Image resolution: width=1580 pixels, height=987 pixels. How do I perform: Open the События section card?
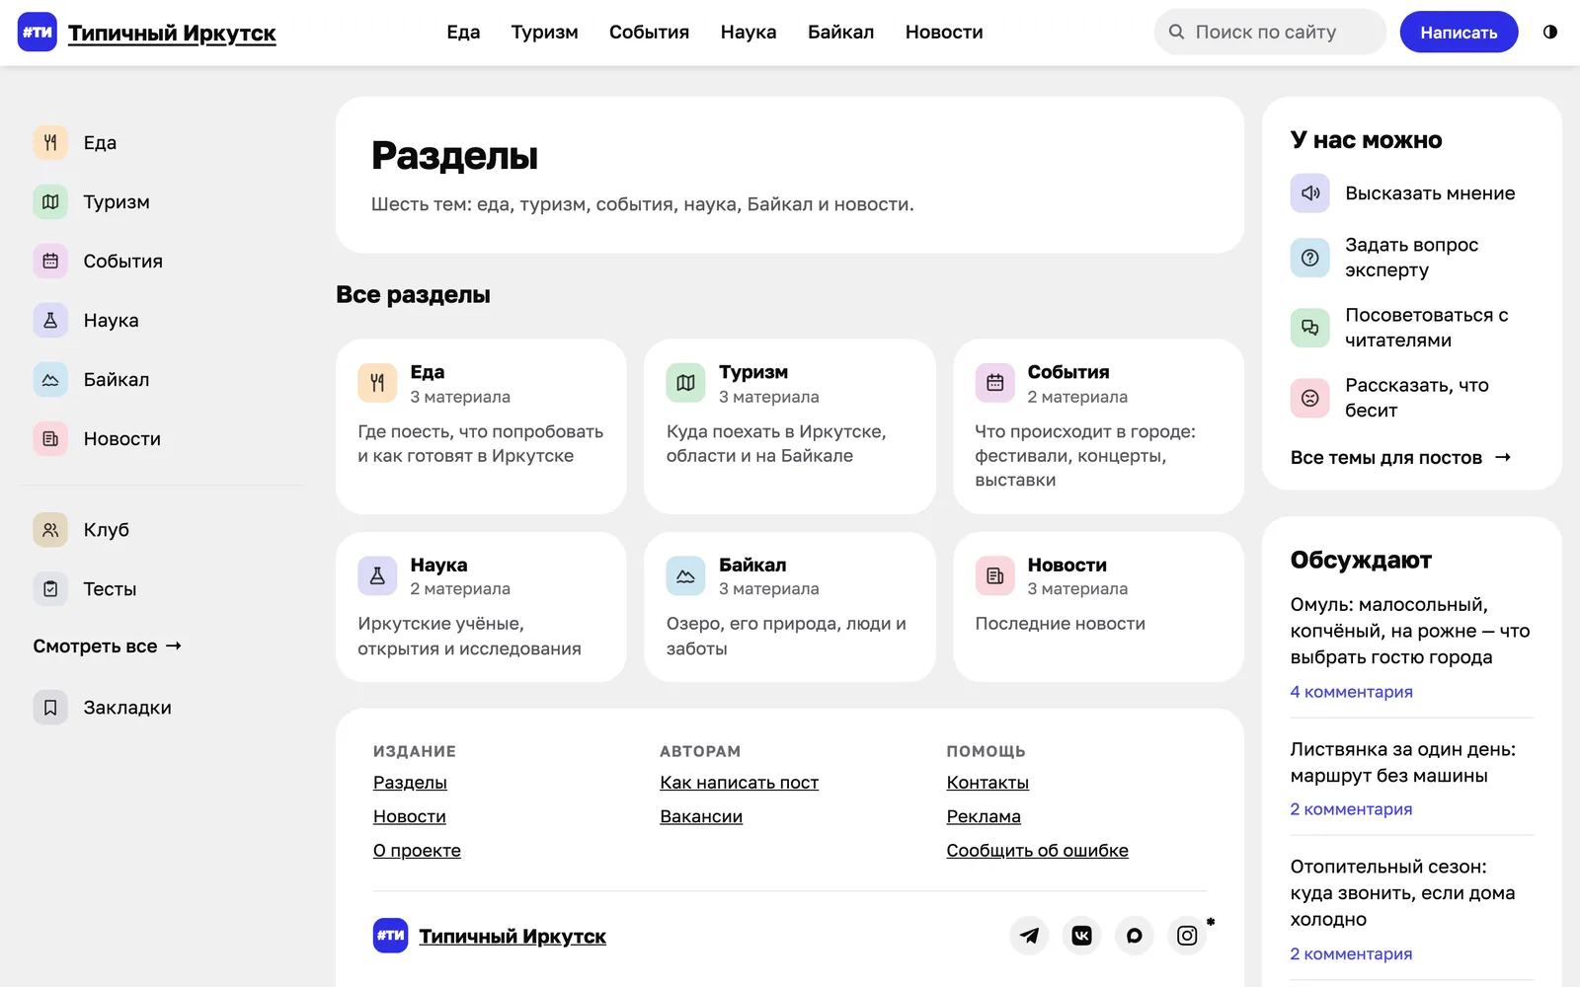tap(1098, 426)
